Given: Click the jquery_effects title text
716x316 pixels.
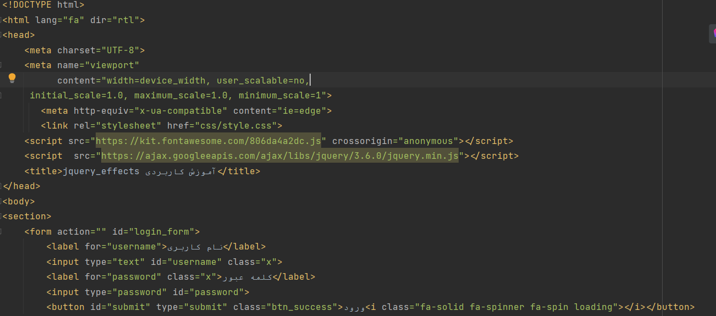Looking at the screenshot, I should click(101, 171).
